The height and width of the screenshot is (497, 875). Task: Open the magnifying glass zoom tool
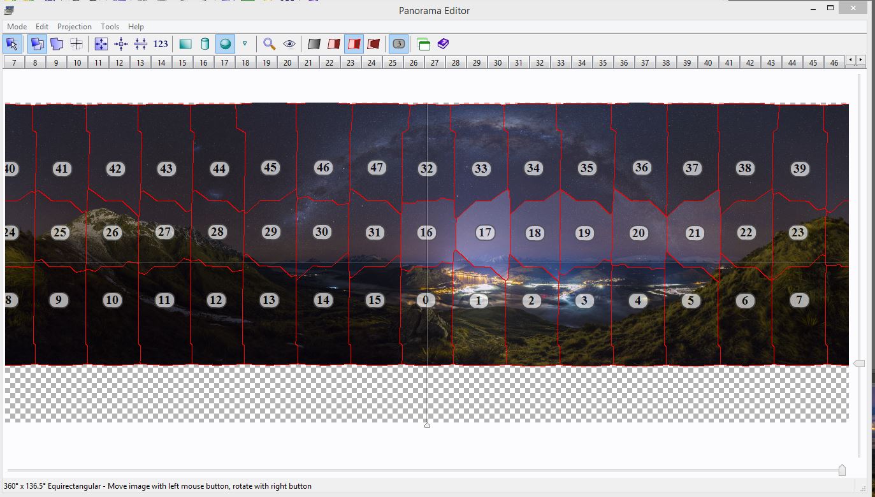coord(270,44)
